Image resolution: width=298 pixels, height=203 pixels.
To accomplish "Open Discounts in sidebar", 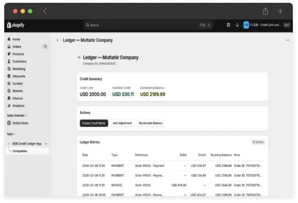I will pyautogui.click(x=19, y=76).
